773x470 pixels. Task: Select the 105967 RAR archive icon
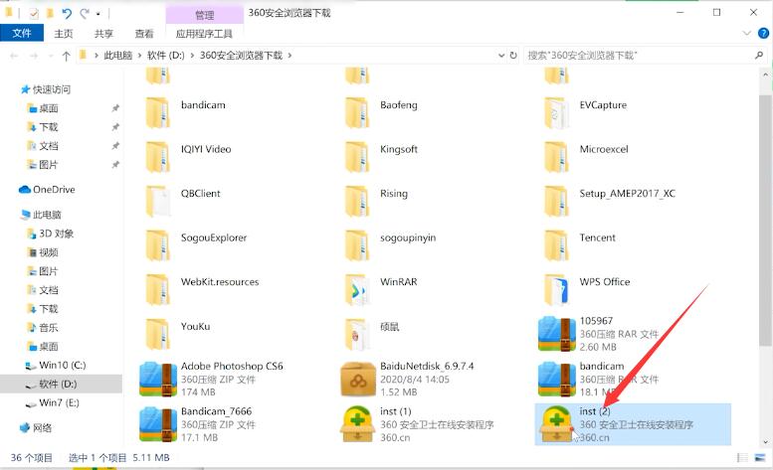(557, 334)
